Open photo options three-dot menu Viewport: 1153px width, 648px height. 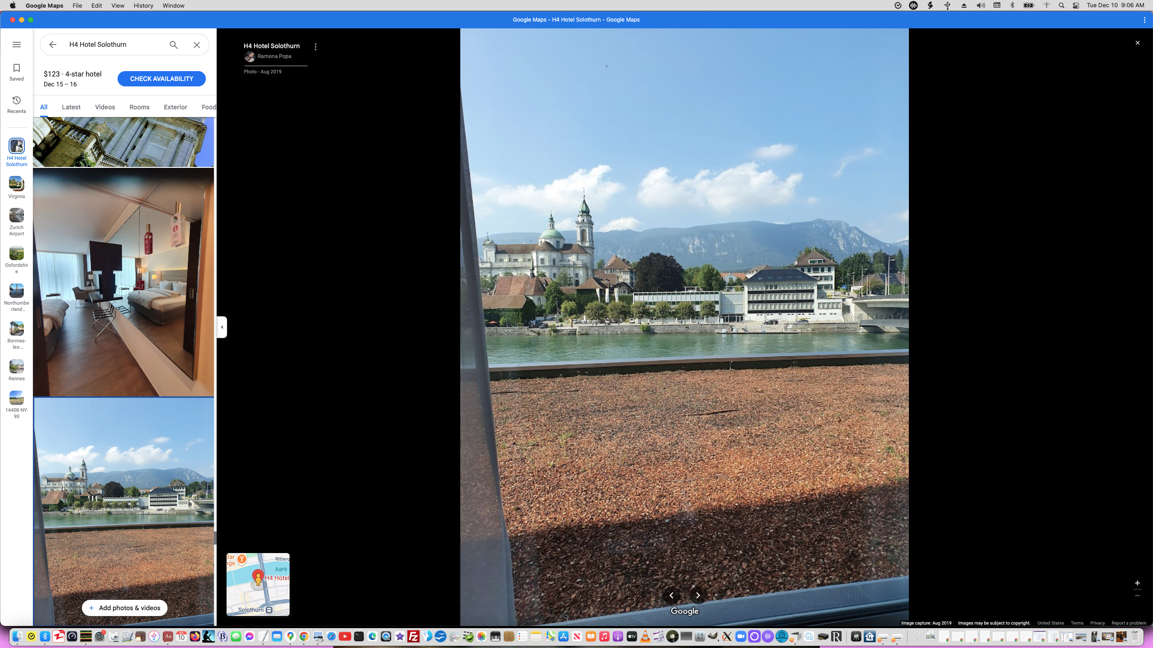316,47
